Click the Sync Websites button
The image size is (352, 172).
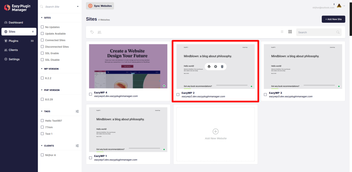(x=100, y=6)
